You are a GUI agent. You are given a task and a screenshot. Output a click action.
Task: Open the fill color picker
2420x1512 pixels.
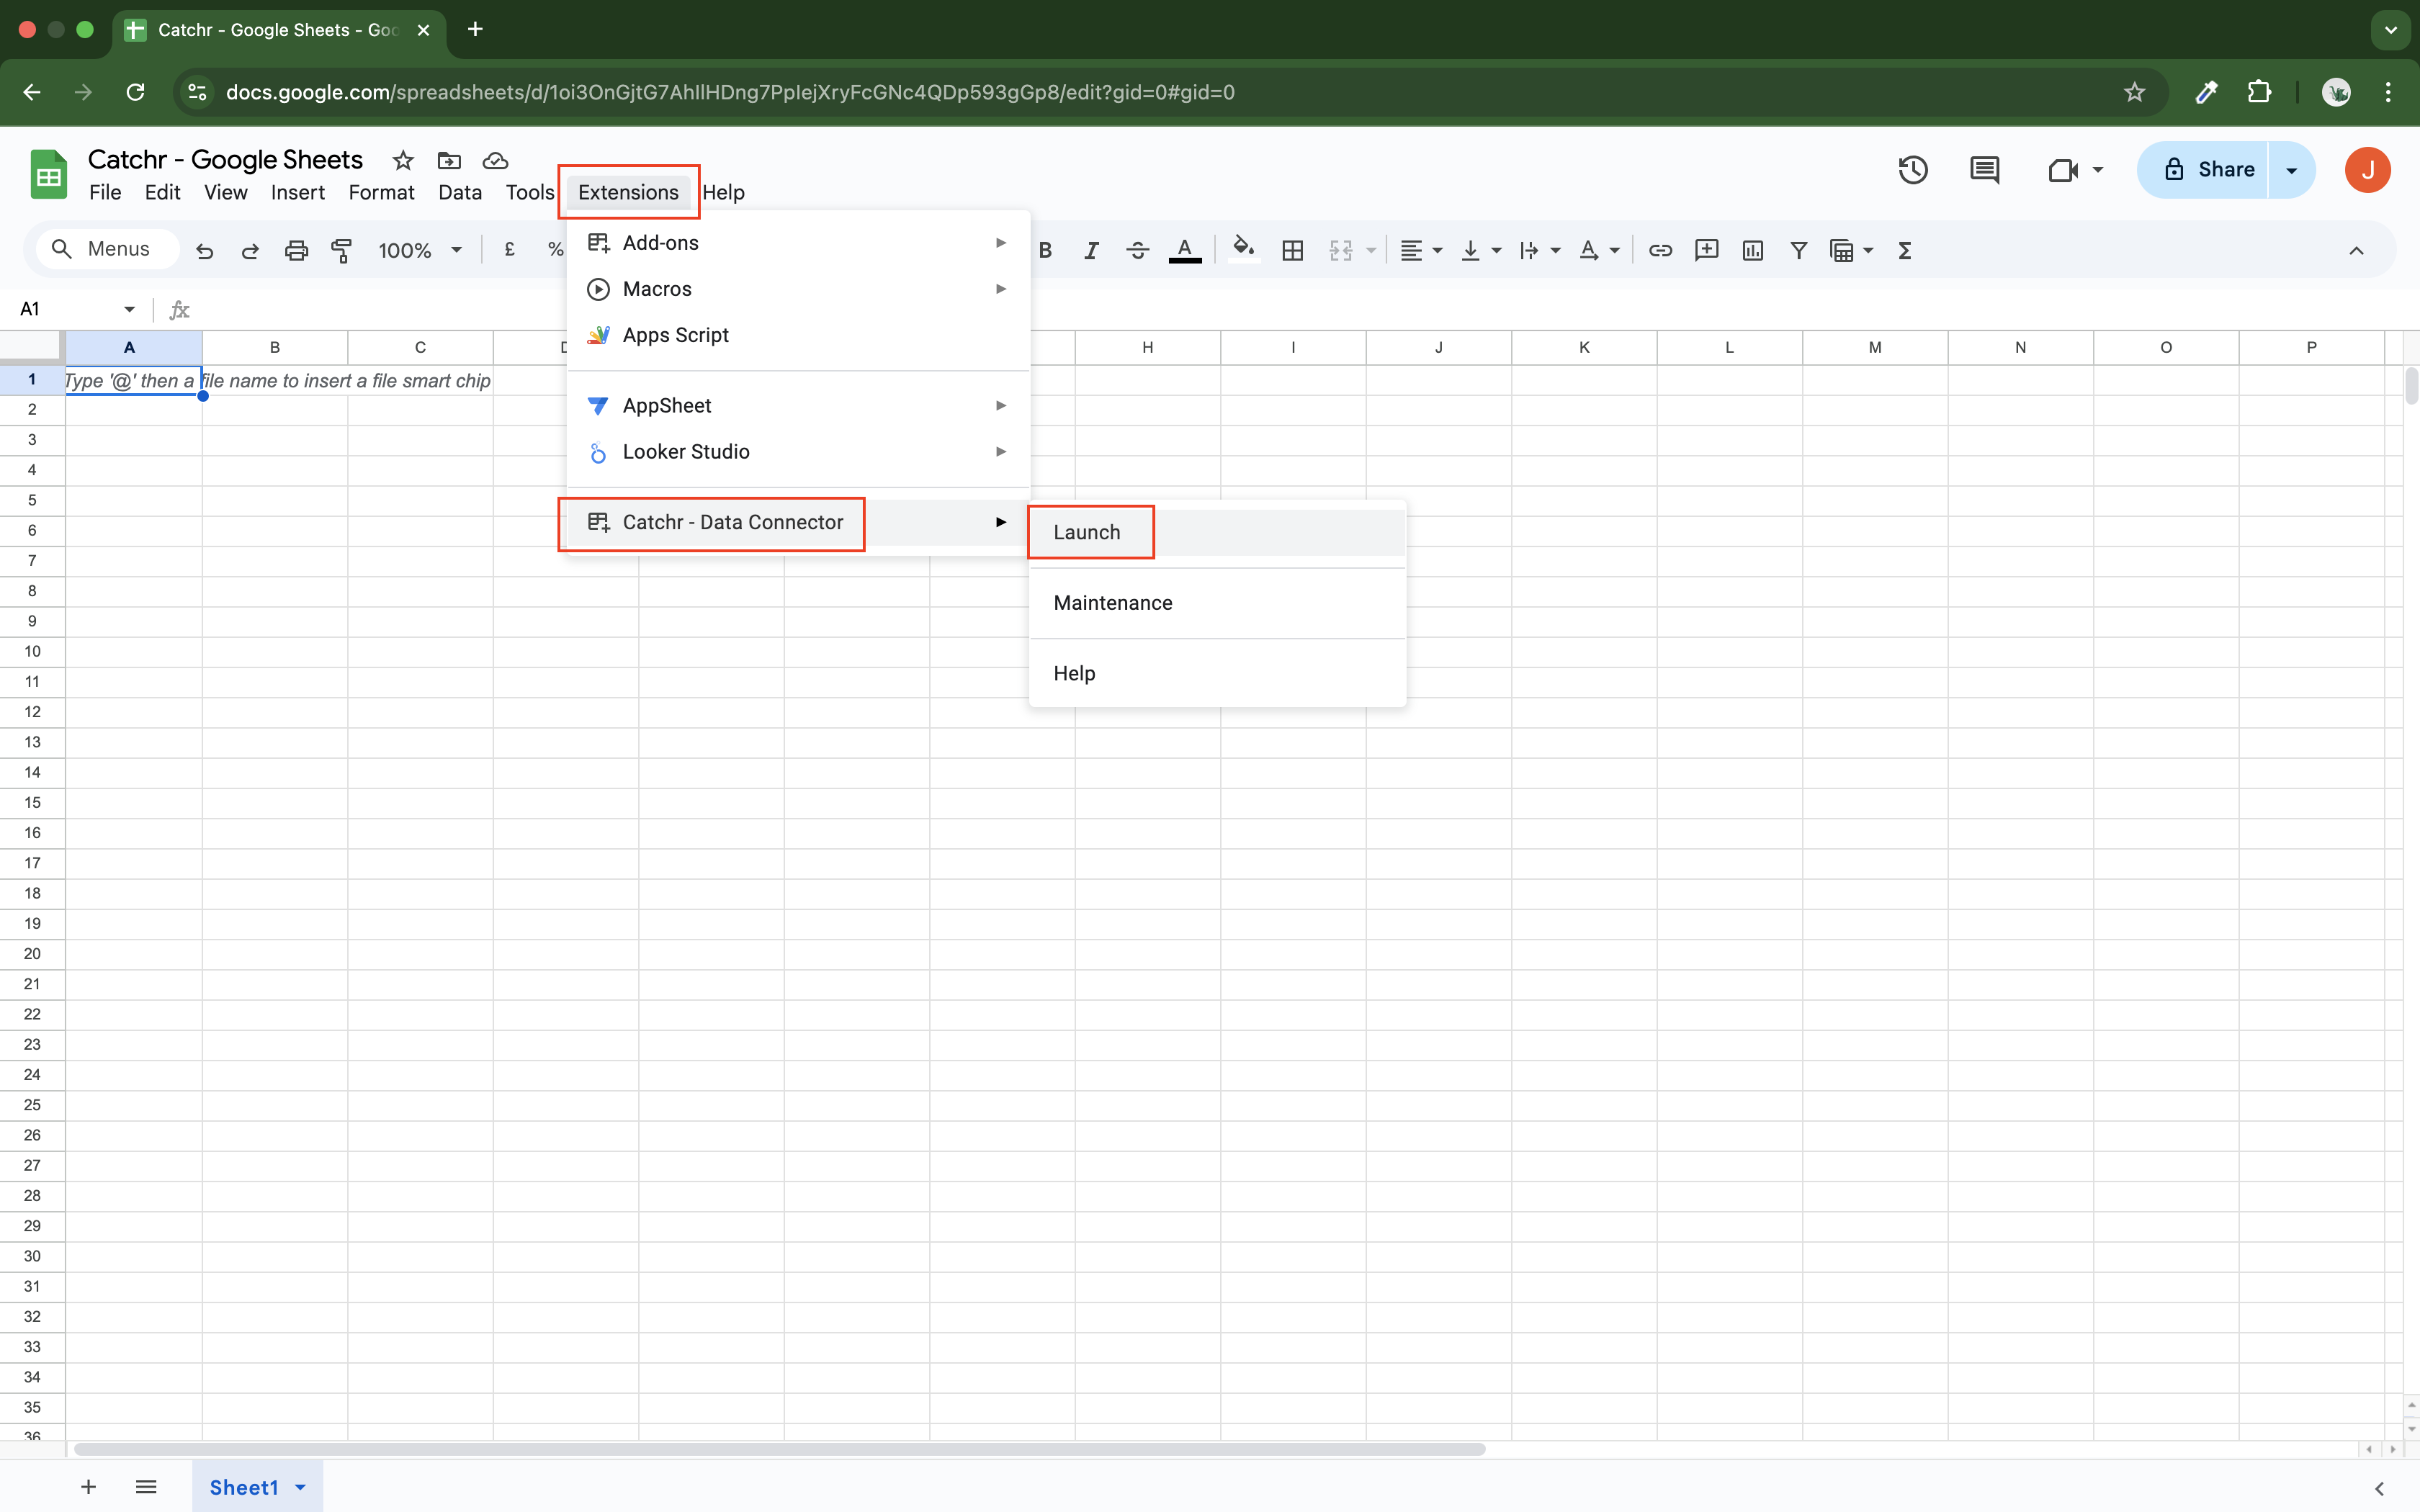[1243, 248]
